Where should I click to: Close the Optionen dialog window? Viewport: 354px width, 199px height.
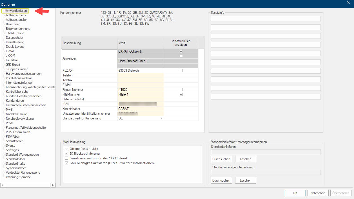click(349, 3)
